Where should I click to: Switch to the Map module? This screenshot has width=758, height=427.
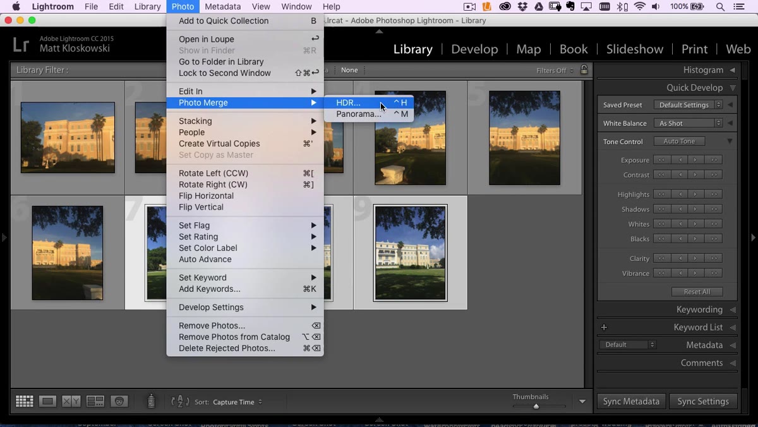(528, 49)
